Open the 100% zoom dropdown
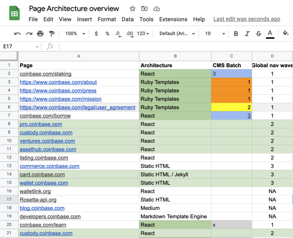 click(75, 34)
